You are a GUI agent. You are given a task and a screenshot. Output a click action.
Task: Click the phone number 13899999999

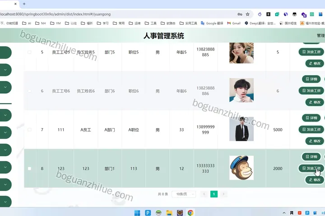[x=205, y=130]
